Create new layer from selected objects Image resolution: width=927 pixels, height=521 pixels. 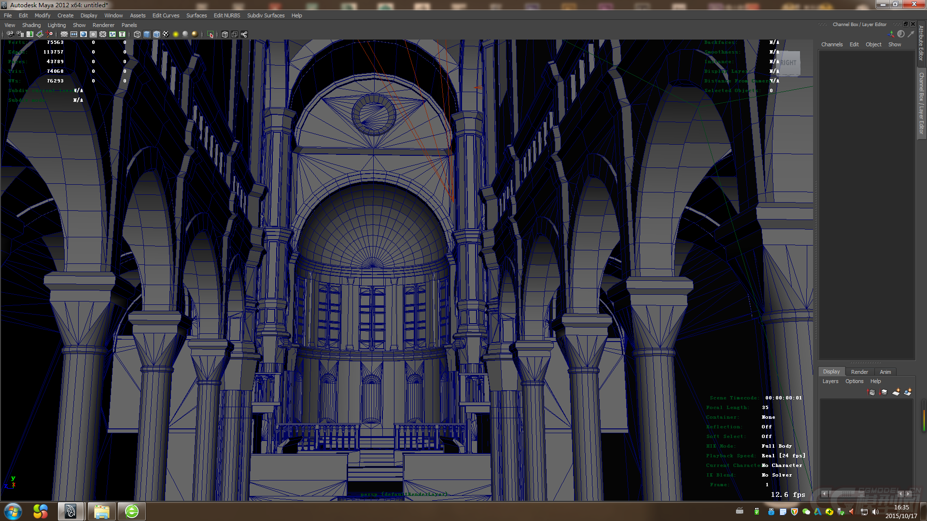click(x=908, y=392)
